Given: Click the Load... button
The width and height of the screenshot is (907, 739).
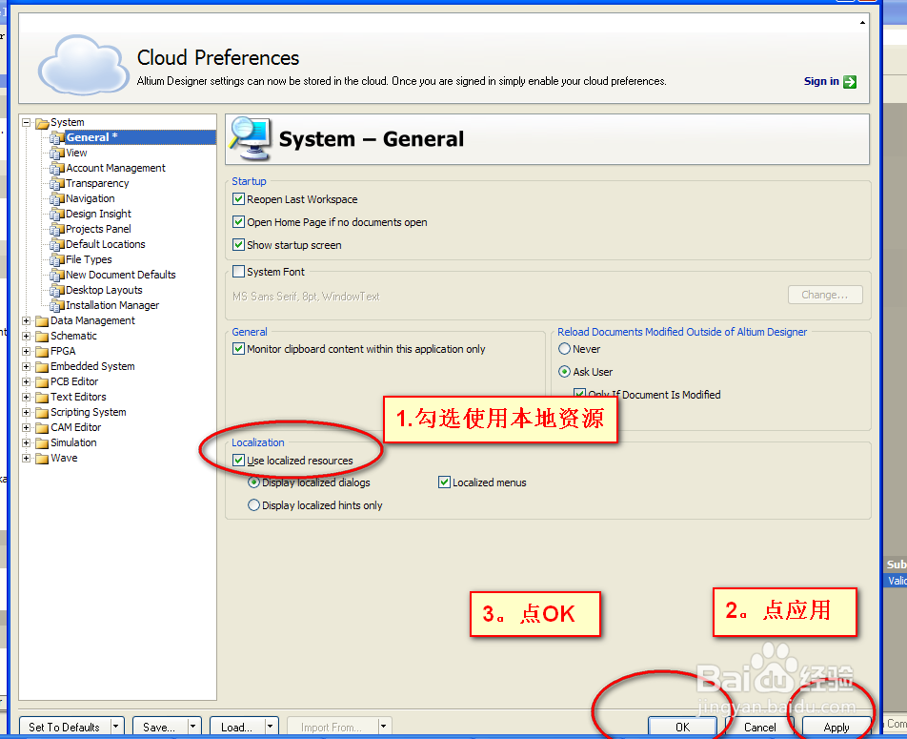Looking at the screenshot, I should coord(236,727).
